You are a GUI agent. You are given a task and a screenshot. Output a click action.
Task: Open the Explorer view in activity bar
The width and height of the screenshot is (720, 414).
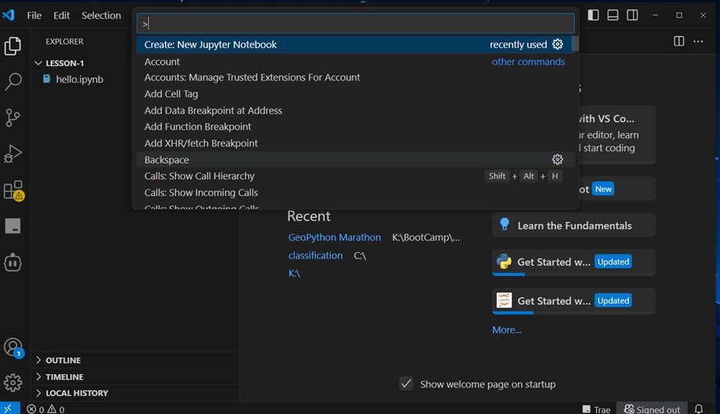13,46
